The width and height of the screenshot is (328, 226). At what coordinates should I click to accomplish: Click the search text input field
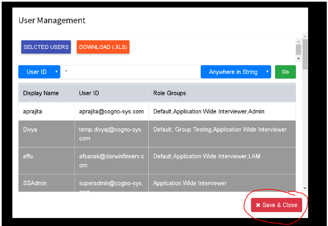coord(130,72)
